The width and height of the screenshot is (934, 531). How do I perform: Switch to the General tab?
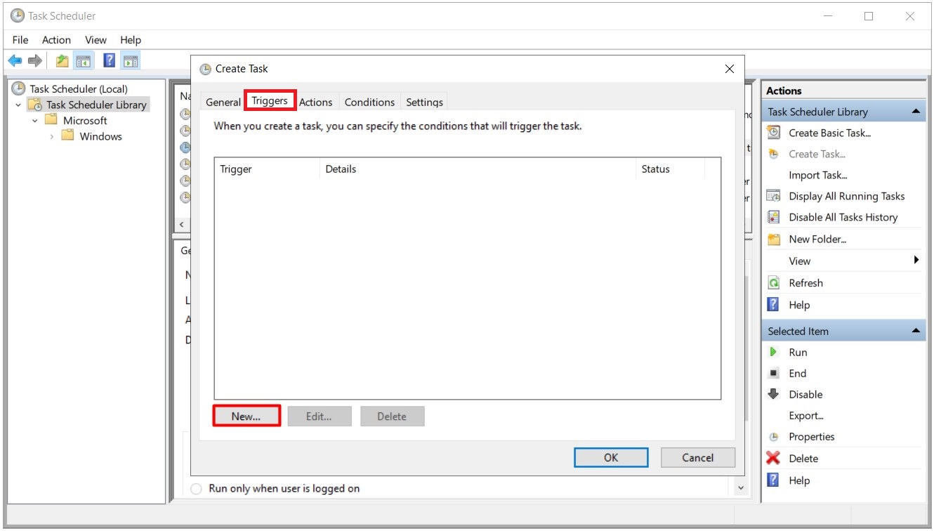point(223,102)
